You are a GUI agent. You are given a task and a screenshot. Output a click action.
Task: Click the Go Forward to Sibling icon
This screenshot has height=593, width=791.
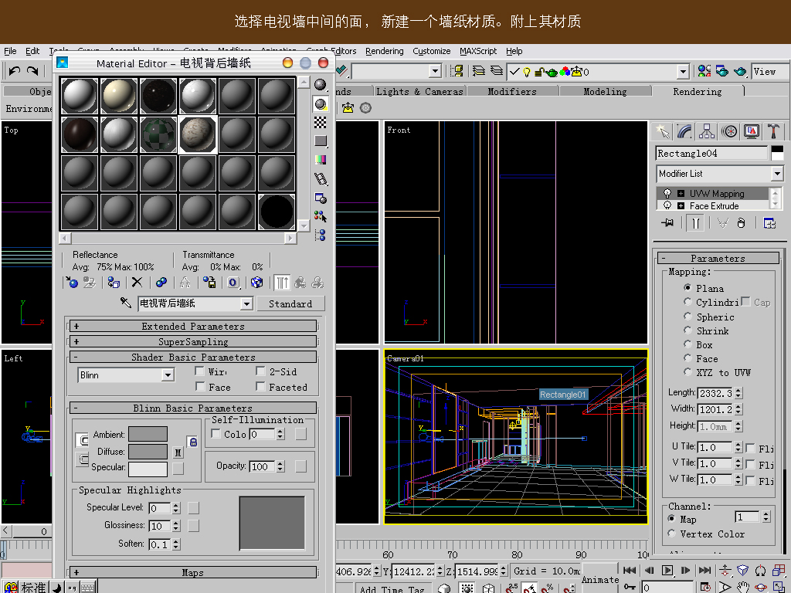[317, 283]
